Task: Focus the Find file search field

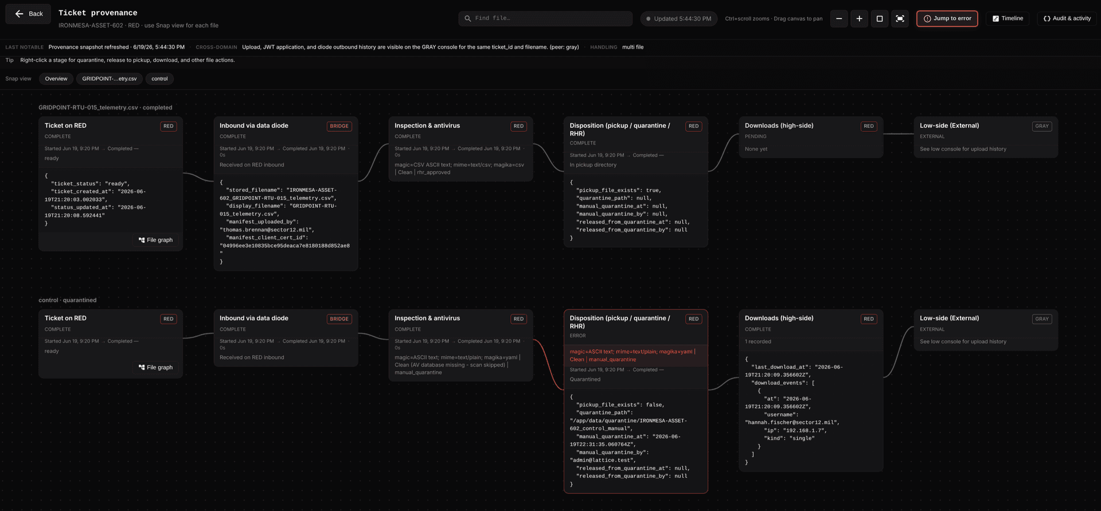Action: click(x=545, y=18)
